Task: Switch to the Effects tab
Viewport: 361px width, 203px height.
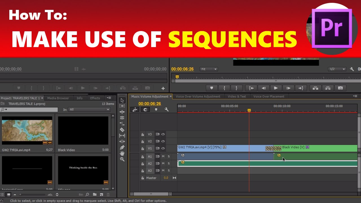Action: coord(95,98)
